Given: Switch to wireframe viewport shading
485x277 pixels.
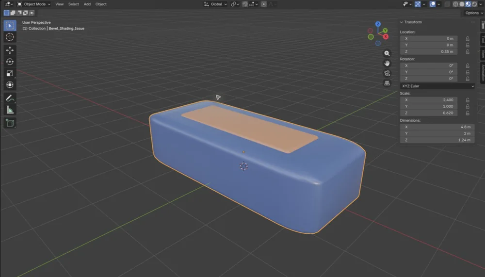Looking at the screenshot, I should (x=455, y=4).
